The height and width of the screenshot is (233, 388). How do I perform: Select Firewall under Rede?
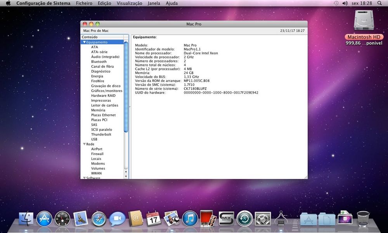pyautogui.click(x=97, y=154)
